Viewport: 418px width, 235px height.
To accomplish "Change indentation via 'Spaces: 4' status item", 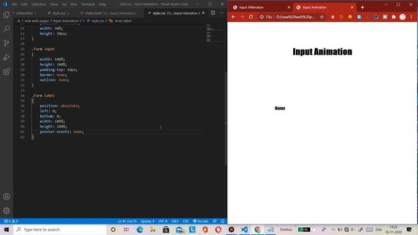I will pos(148,221).
